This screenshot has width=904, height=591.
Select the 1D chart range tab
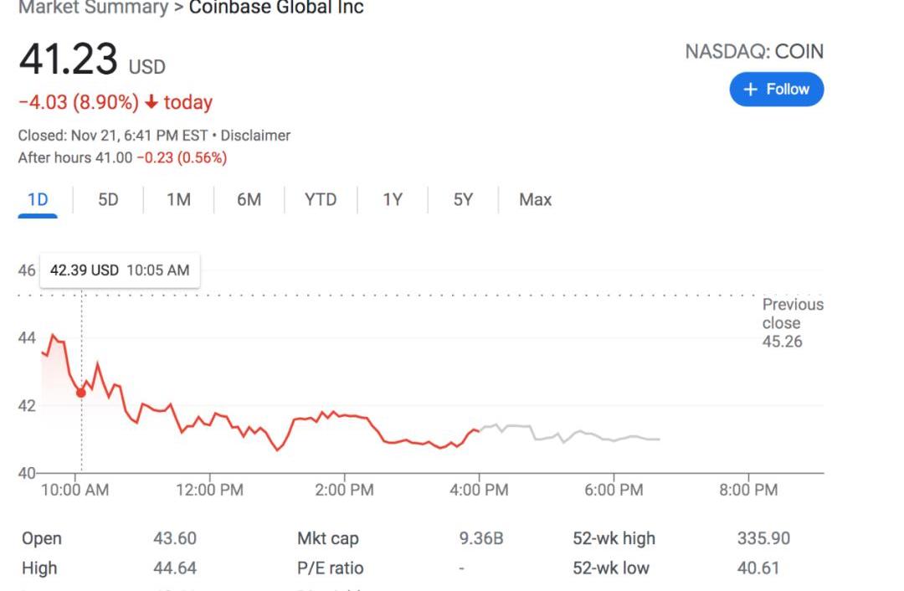click(x=38, y=200)
